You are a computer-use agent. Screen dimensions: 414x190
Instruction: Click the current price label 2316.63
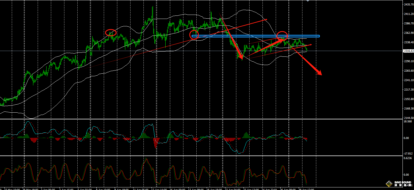409,51
